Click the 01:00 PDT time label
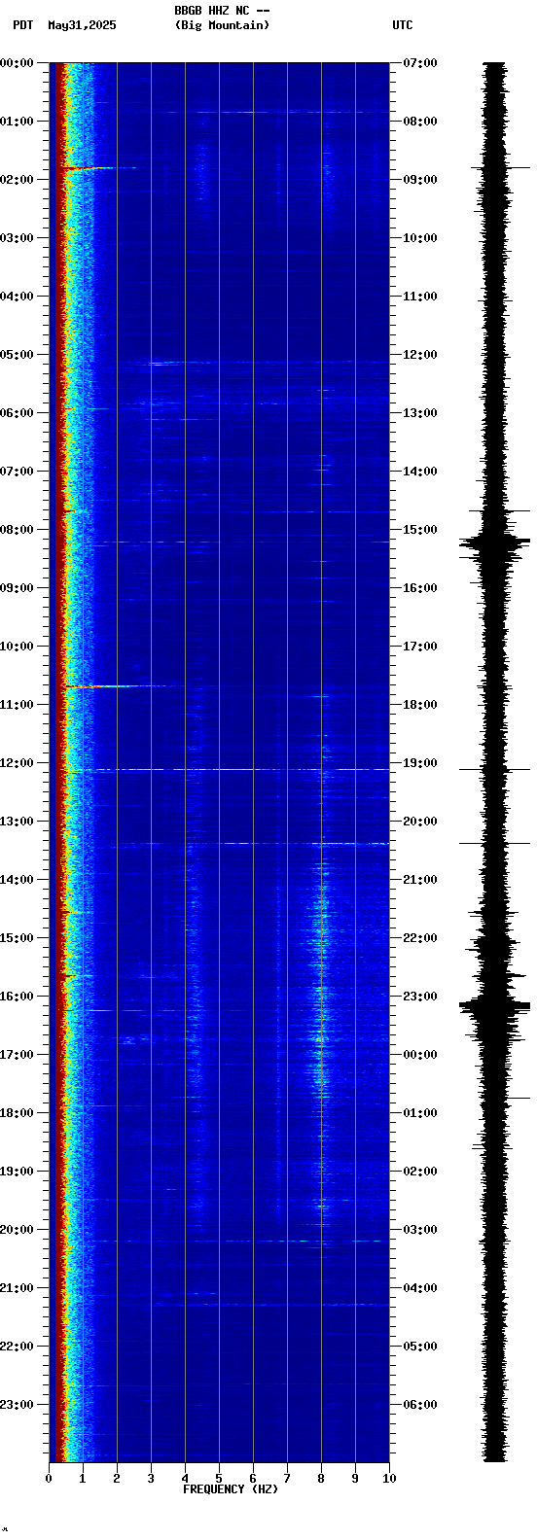 pos(17,122)
